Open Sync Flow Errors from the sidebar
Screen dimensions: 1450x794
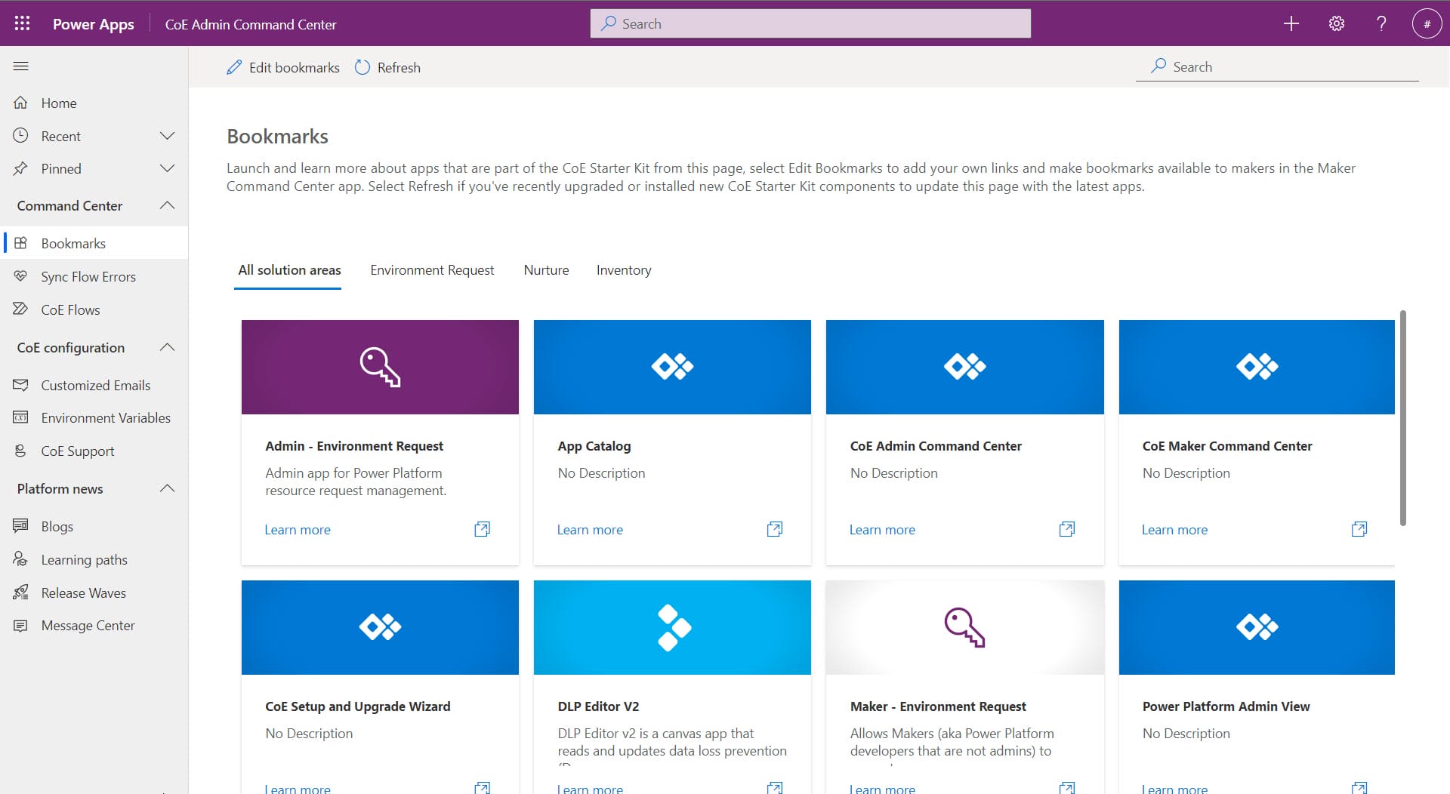(x=88, y=276)
